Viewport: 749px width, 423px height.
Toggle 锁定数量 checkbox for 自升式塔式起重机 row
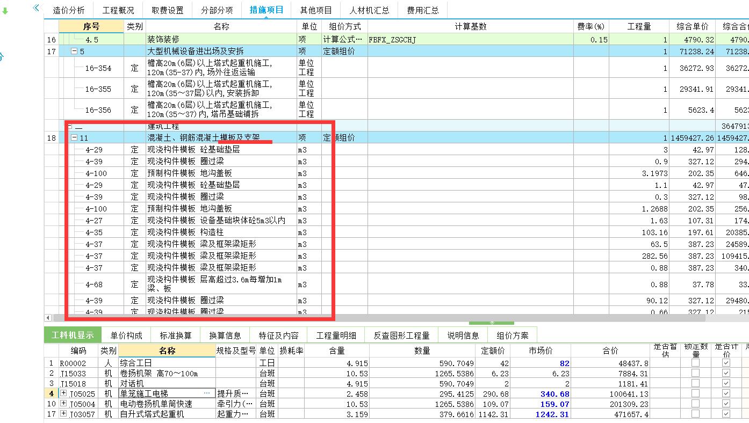coord(696,414)
